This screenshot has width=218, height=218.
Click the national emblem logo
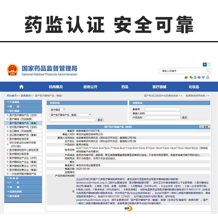pos(12,70)
